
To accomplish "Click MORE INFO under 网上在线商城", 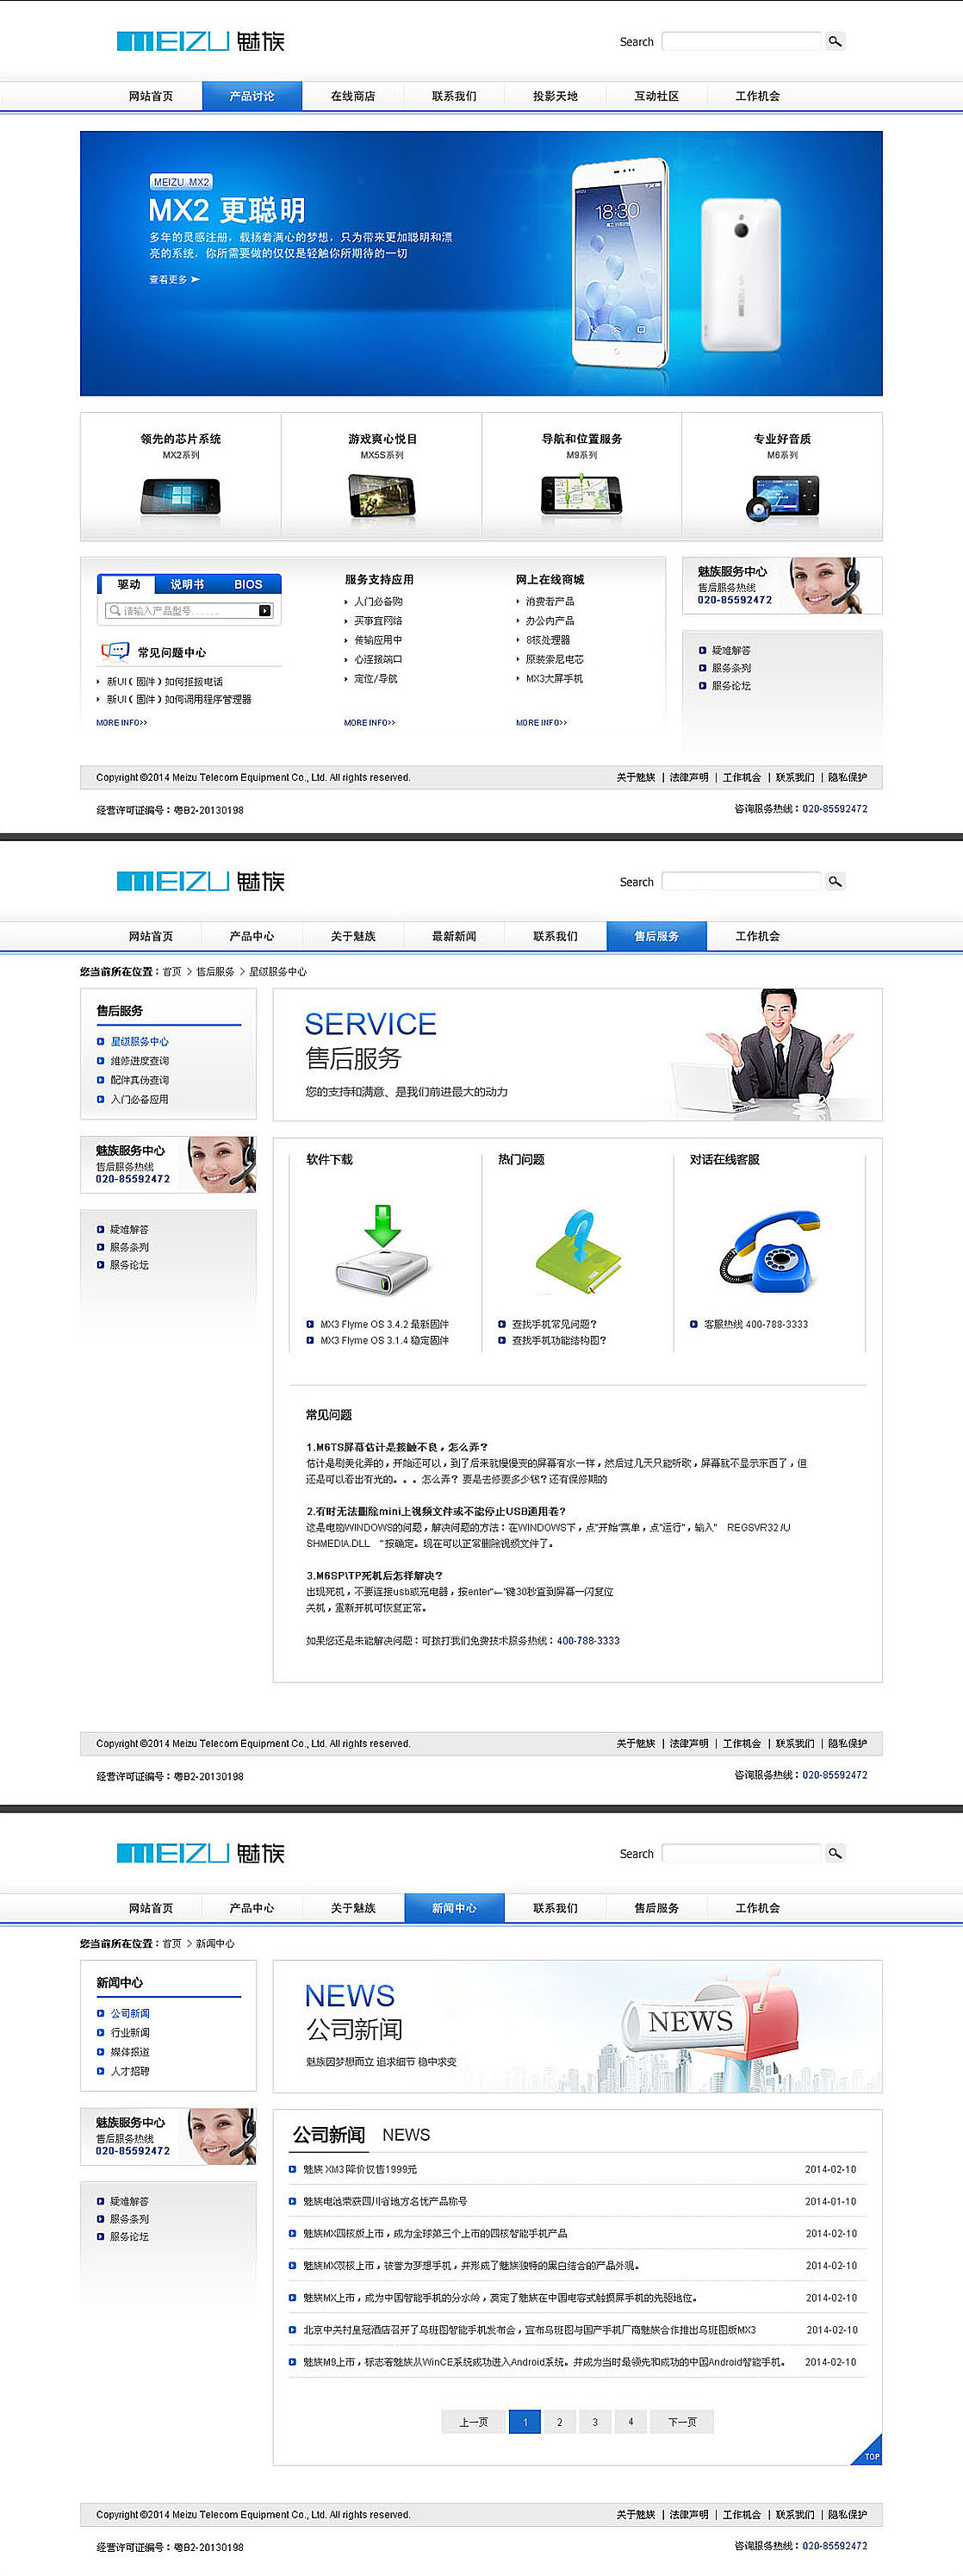I will coord(542,722).
